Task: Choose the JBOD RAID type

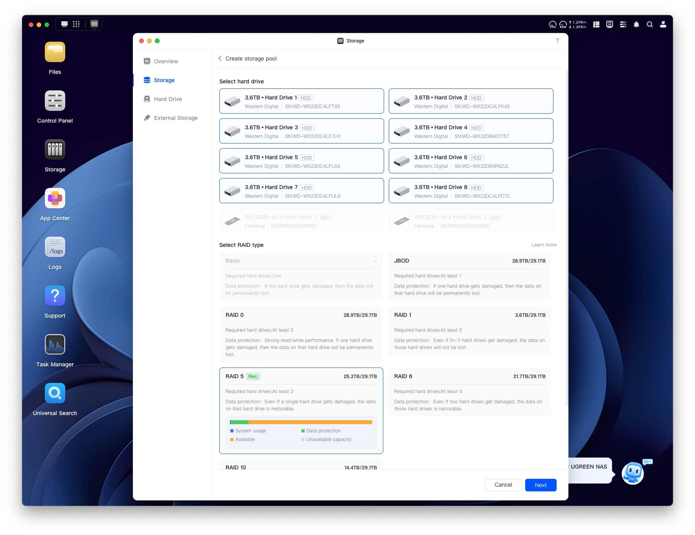Action: click(470, 277)
